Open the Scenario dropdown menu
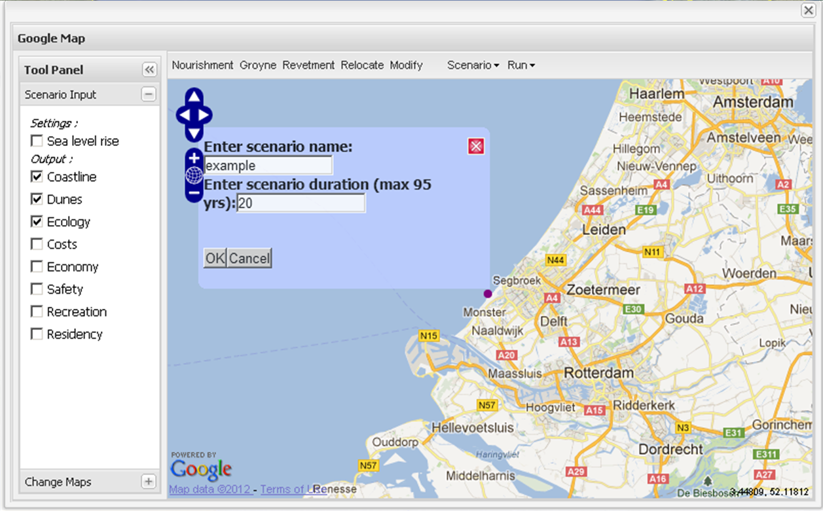823x511 pixels. click(x=473, y=65)
